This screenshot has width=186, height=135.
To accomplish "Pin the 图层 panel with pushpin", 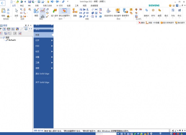I will point(28,25).
